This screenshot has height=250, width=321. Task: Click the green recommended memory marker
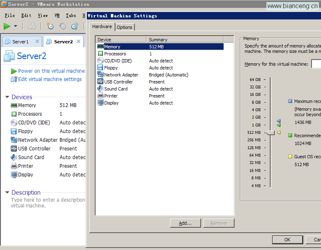click(279, 125)
